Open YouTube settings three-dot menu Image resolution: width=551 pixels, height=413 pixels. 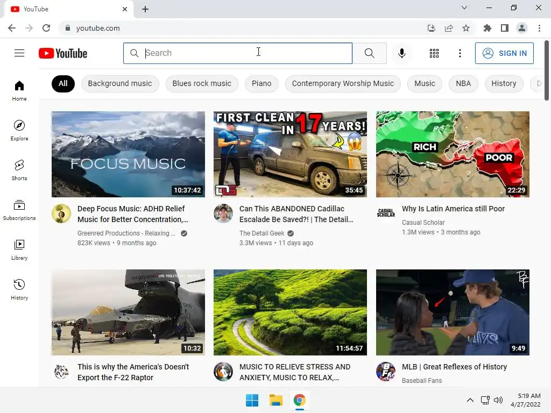click(x=460, y=53)
